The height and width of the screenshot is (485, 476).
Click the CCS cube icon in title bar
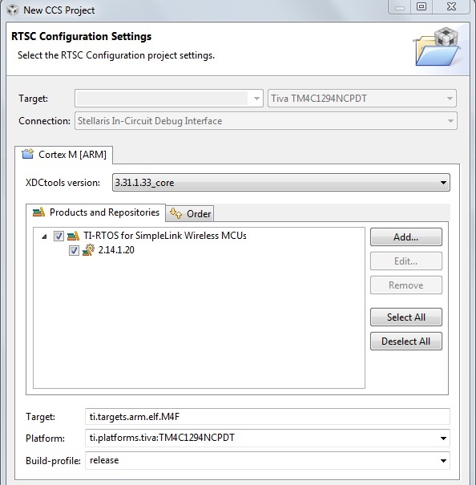point(13,10)
